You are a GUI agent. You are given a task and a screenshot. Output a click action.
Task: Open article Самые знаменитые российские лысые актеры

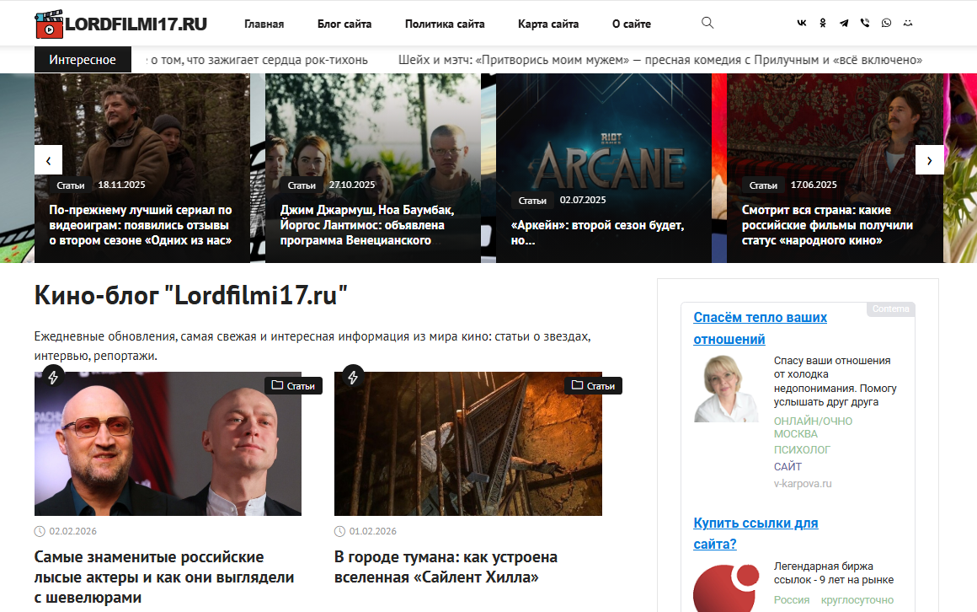pyautogui.click(x=164, y=577)
